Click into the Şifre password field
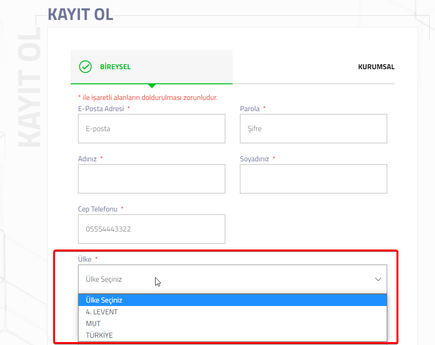The width and height of the screenshot is (435, 345). point(314,129)
